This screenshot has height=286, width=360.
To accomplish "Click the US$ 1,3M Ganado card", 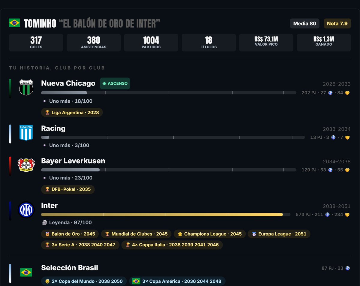I will point(324,43).
